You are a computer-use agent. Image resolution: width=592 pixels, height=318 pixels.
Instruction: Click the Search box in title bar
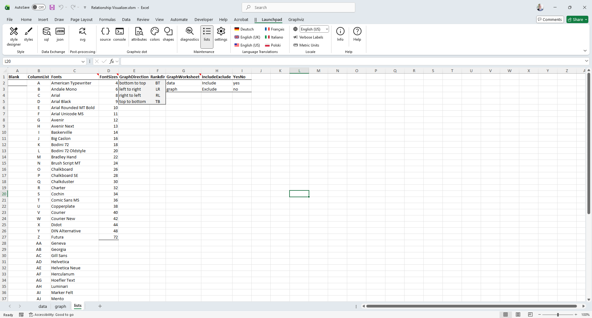click(x=298, y=7)
